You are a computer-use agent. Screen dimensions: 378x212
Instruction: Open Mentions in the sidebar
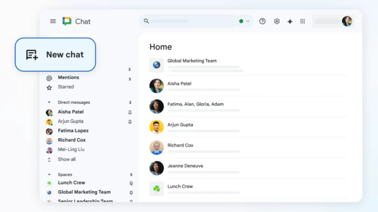(x=68, y=77)
